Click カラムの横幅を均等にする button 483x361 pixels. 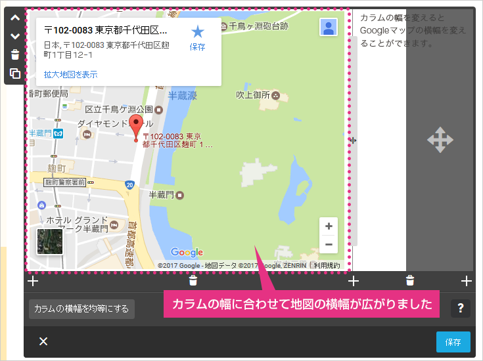[81, 309]
